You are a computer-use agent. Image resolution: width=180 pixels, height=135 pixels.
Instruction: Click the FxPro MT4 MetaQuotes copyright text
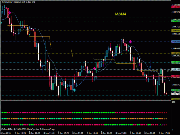(28, 129)
